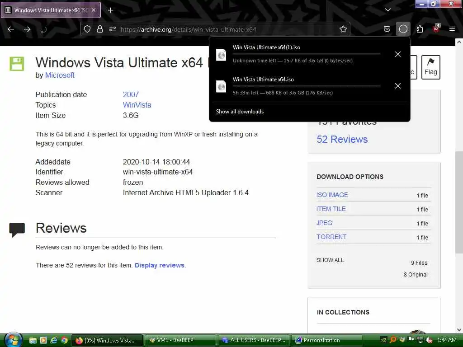Switch to VM1 - BeeBEEP taskbar window
The height and width of the screenshot is (347, 463).
point(180,340)
